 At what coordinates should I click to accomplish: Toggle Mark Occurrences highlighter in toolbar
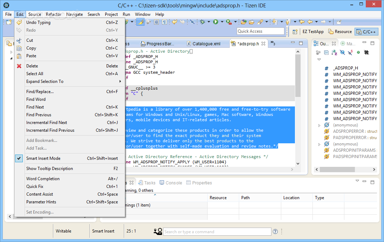(140, 22)
